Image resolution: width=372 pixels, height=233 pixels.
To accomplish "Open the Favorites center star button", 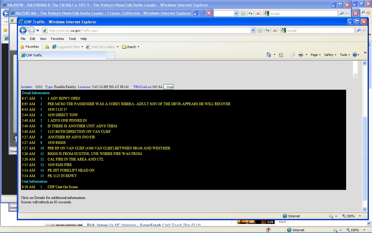I will 29,47.
